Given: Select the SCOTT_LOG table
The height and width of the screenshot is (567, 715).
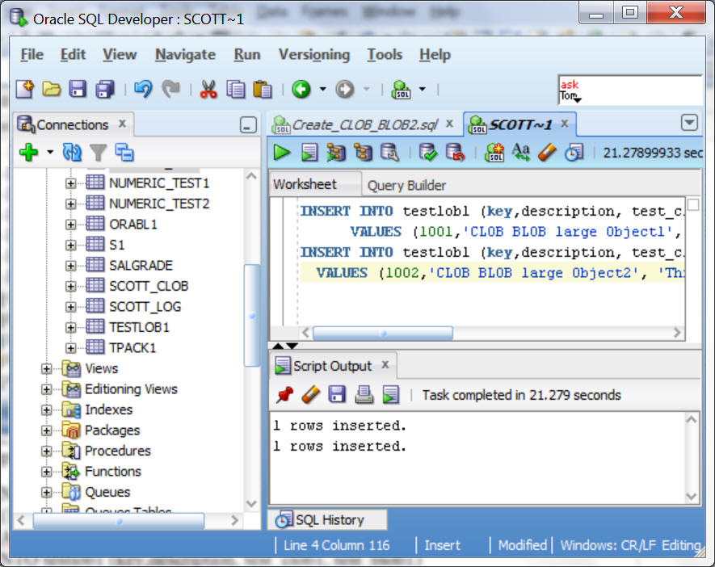Looking at the screenshot, I should (x=145, y=307).
